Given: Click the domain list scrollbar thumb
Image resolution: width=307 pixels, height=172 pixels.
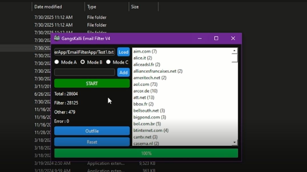Looking at the screenshot, I should coord(234,58).
